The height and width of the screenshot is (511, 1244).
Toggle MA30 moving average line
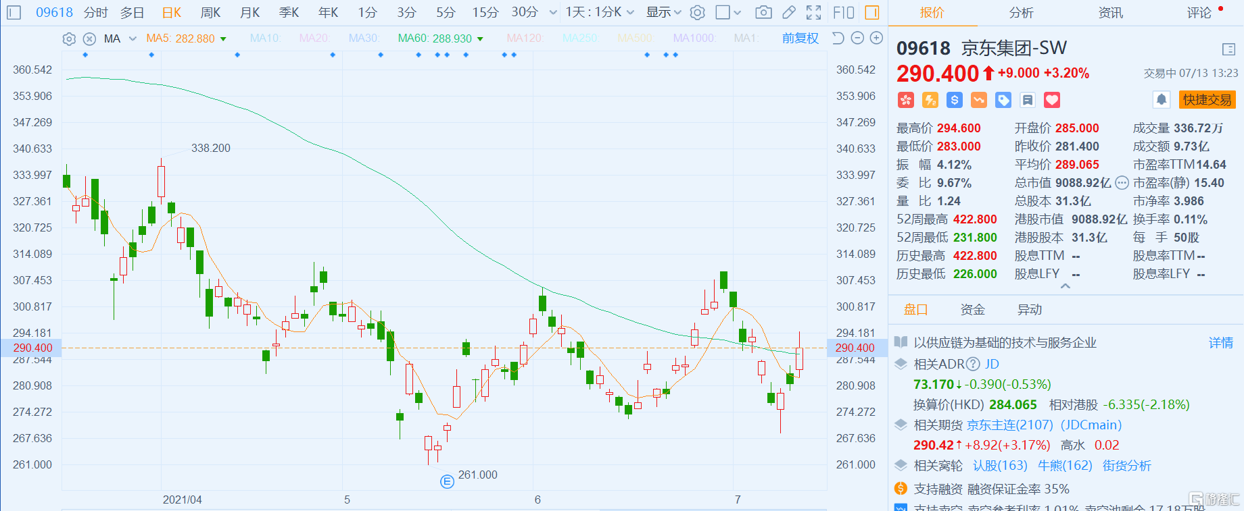coord(364,38)
